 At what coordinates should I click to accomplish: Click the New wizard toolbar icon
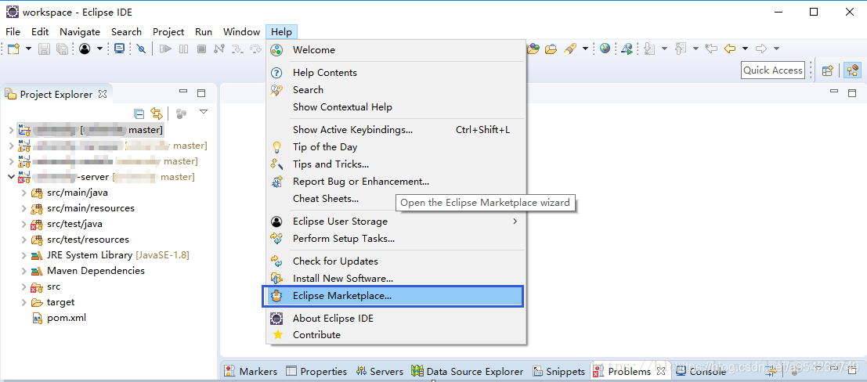(x=14, y=49)
